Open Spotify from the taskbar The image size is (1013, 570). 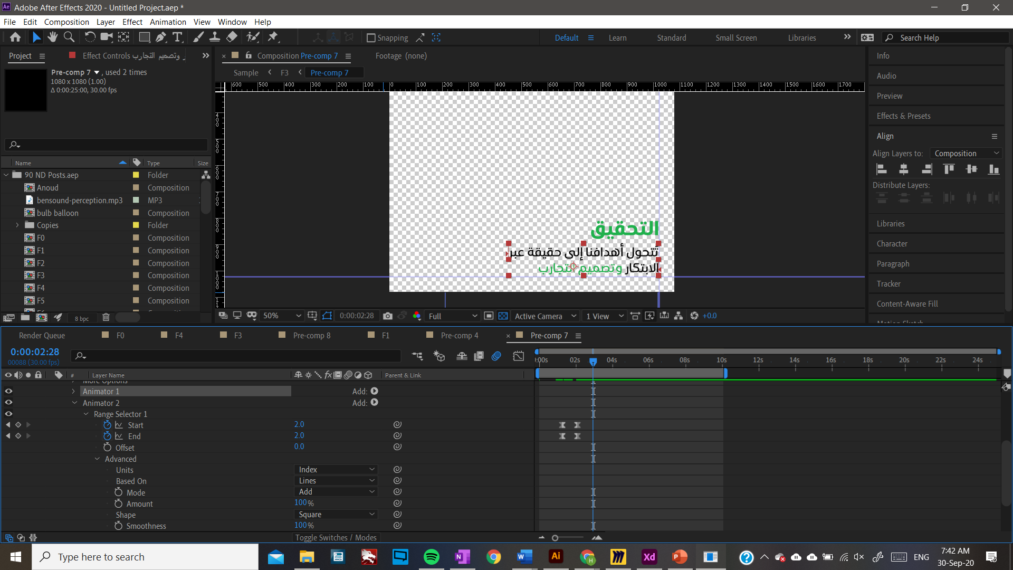pos(432,557)
